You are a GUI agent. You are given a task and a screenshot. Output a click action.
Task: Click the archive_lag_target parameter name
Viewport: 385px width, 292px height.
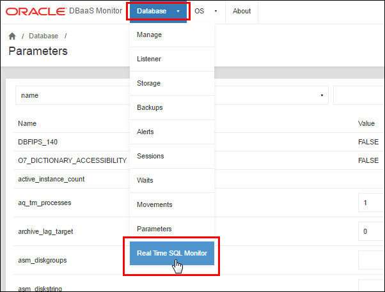coord(45,232)
